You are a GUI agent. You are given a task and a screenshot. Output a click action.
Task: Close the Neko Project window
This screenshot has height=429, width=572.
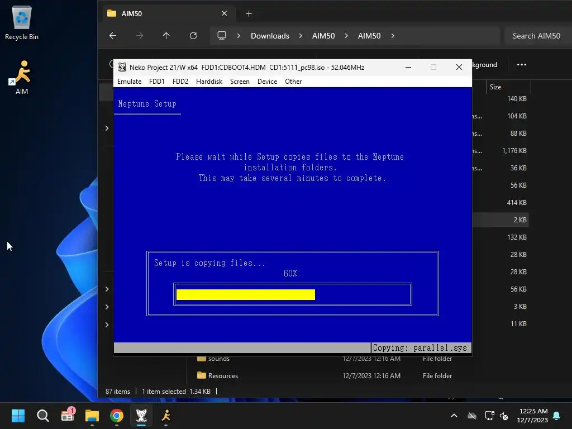(x=459, y=67)
